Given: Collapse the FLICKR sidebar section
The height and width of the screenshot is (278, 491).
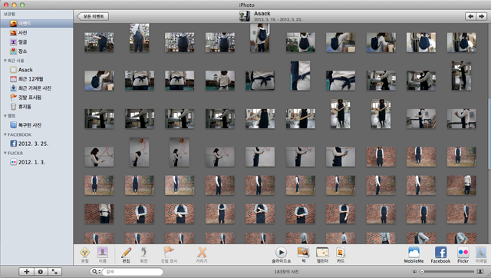Looking at the screenshot, I should pos(5,153).
